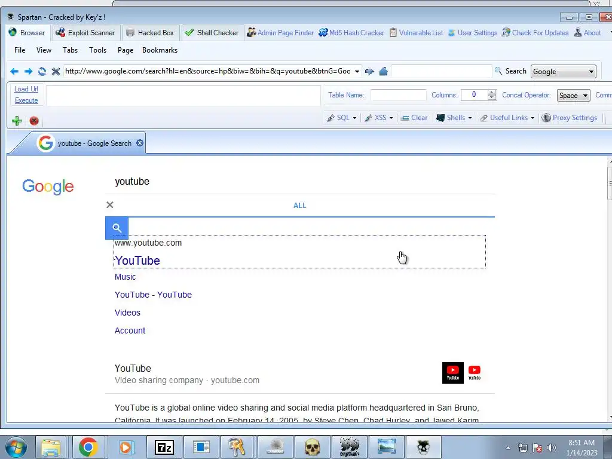This screenshot has width=612, height=459.
Task: Open the YouTube main result link
Action: point(137,261)
